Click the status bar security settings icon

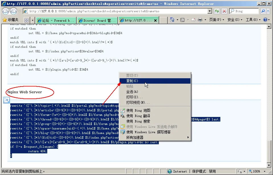click(x=240, y=171)
